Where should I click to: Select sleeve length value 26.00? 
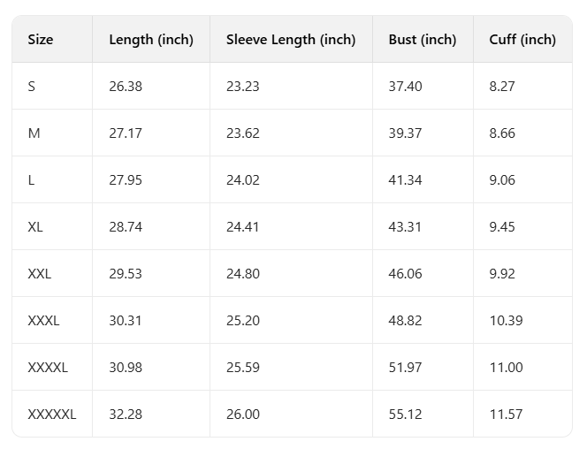point(242,415)
